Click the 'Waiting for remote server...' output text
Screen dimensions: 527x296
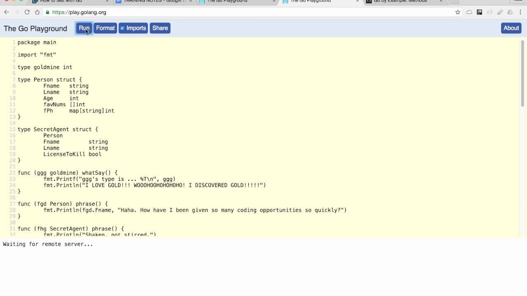48,244
